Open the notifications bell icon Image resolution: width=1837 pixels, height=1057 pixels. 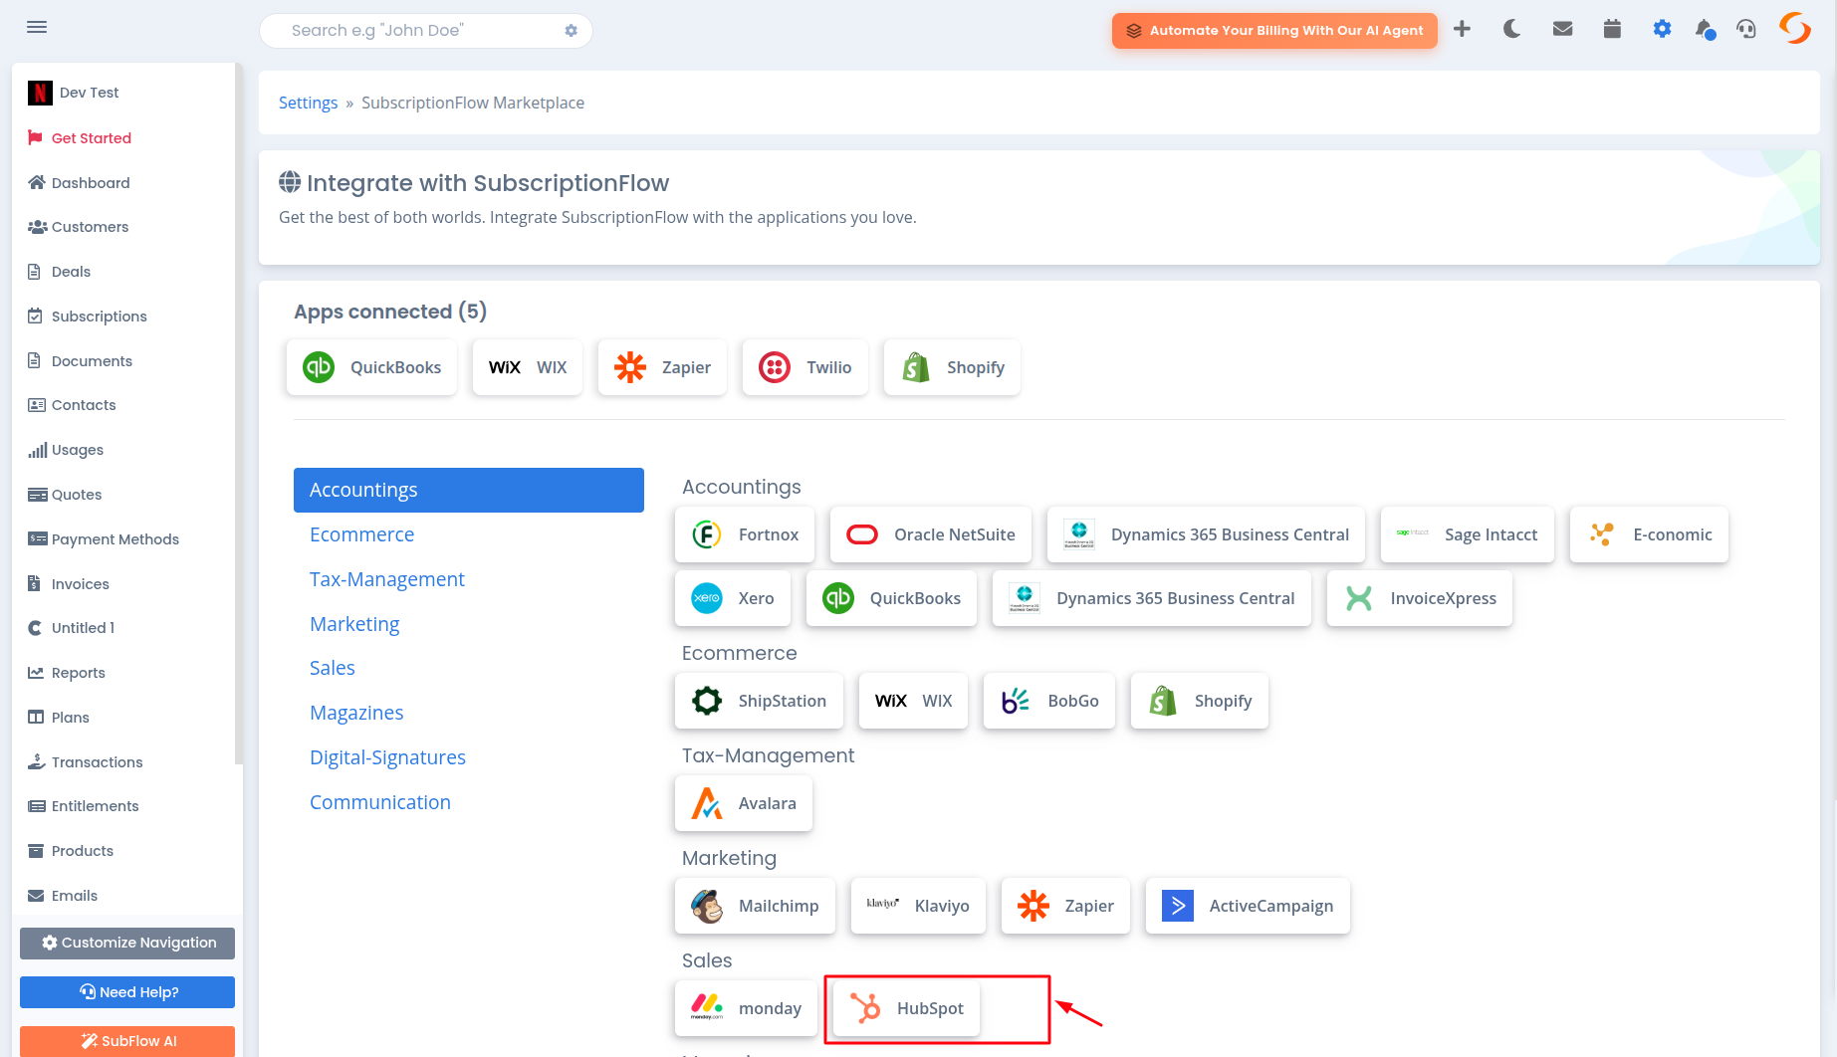1705,30
